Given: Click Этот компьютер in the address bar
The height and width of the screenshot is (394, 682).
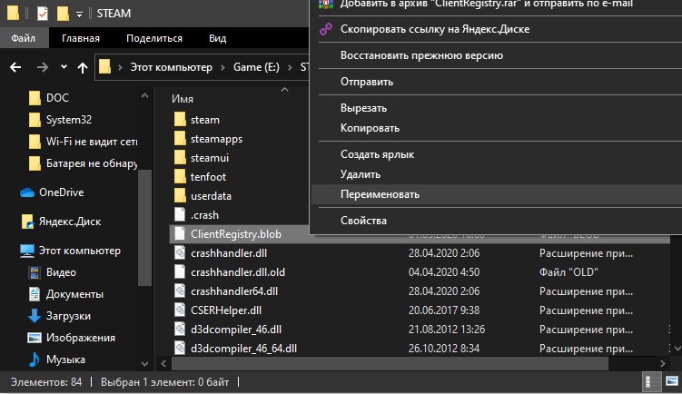Looking at the screenshot, I should click(x=172, y=67).
